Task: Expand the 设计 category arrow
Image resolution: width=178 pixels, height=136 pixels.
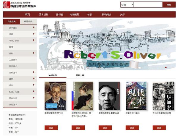Action: point(34,85)
